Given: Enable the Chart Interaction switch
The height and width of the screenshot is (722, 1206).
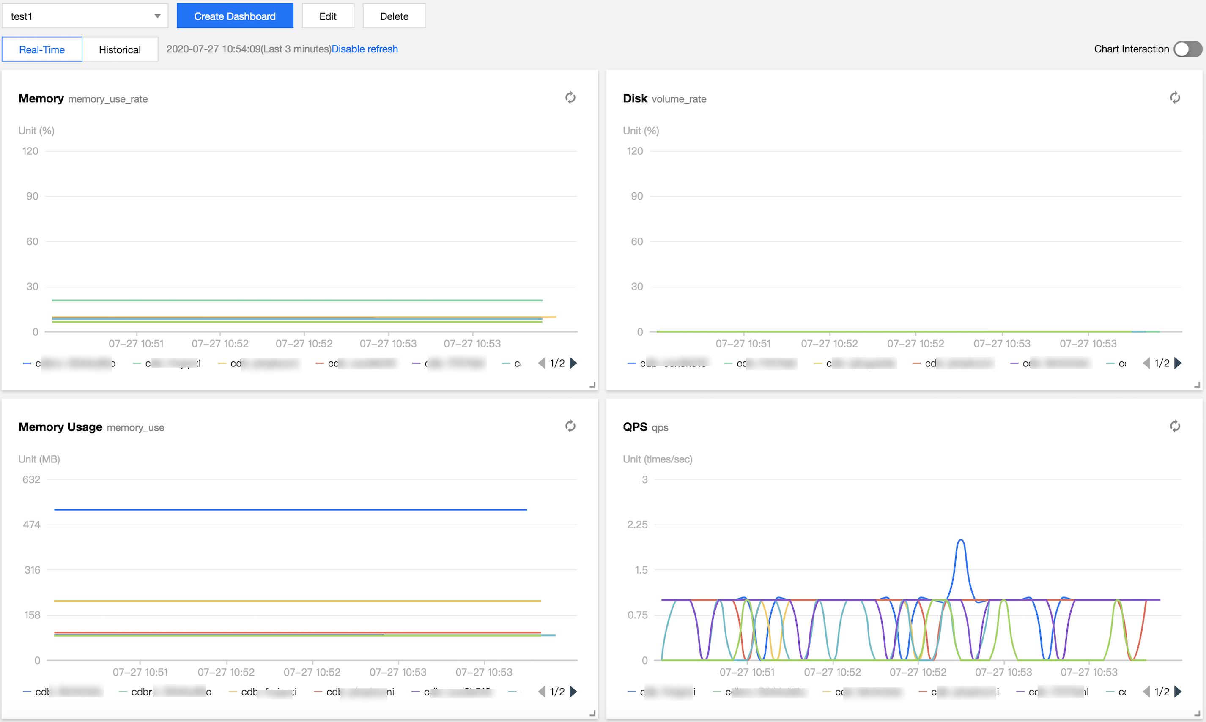Looking at the screenshot, I should coord(1187,49).
